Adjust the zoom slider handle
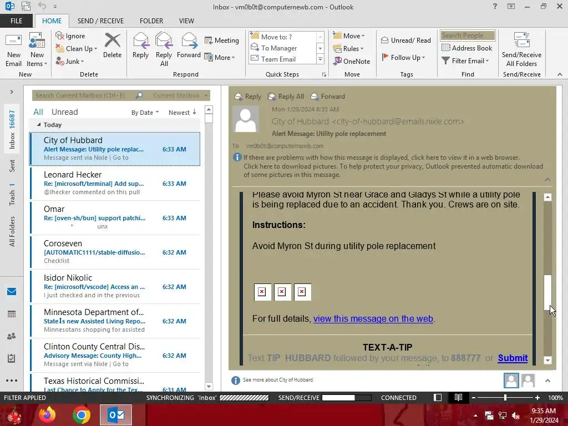Screen dimensions: 568x426 coord(505,397)
